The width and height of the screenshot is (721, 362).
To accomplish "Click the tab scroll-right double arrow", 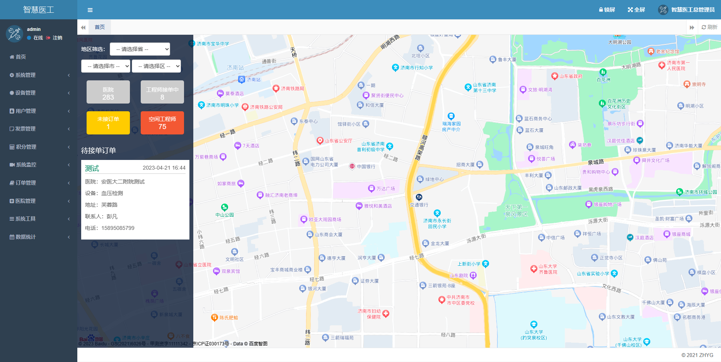I will coord(692,27).
